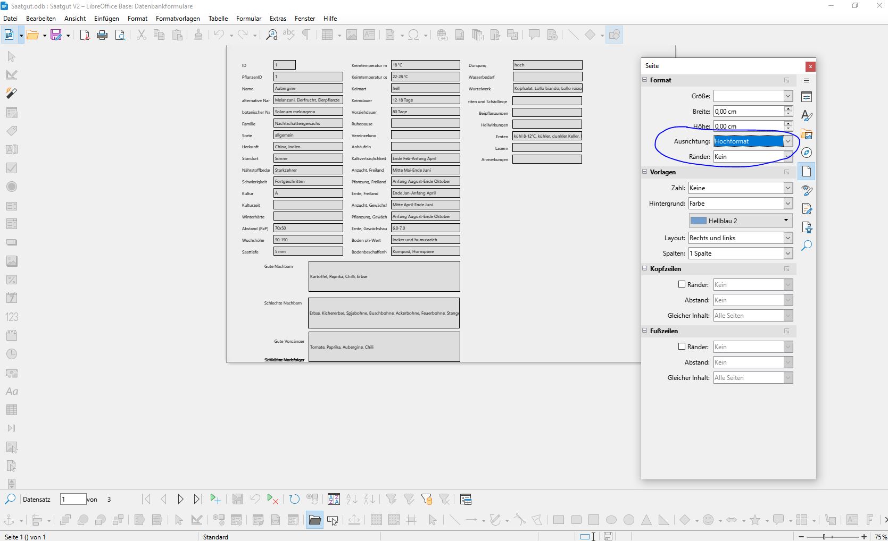
Task: Click Name field containing Aubergine
Action: (x=308, y=88)
